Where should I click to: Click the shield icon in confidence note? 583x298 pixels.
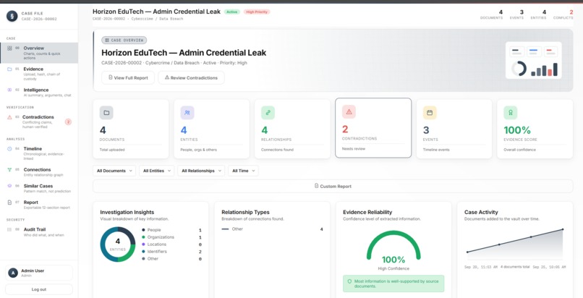point(349,281)
